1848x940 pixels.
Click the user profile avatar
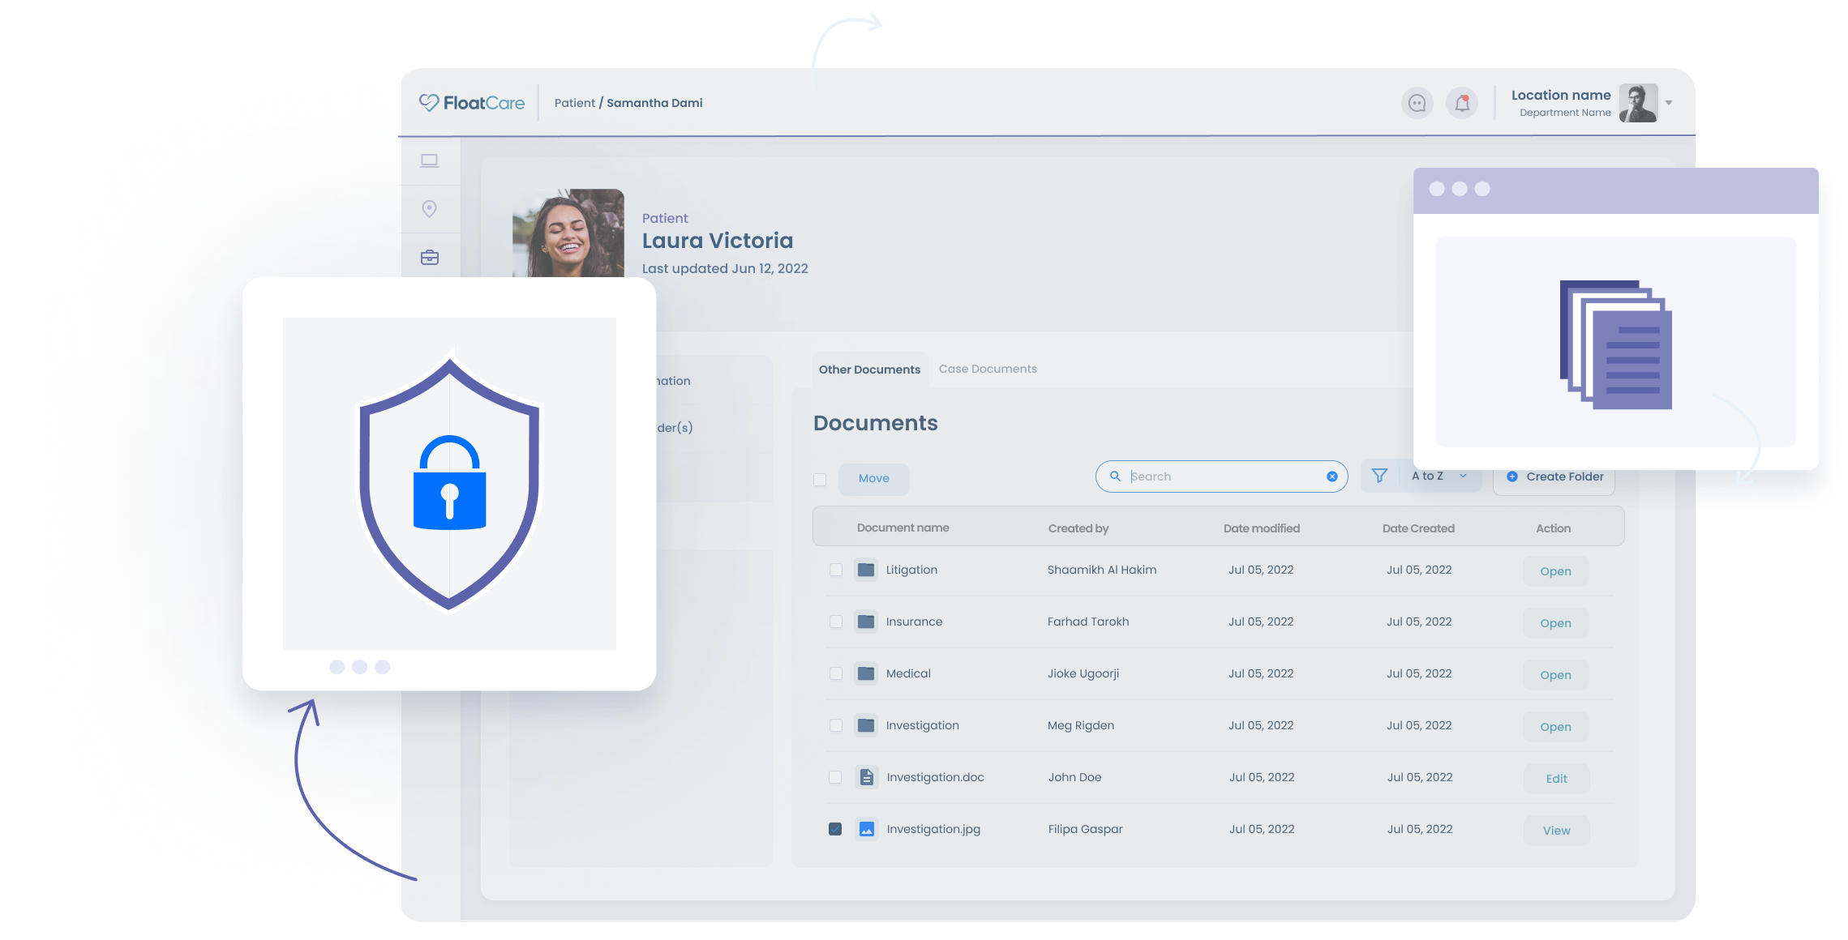coord(1638,103)
